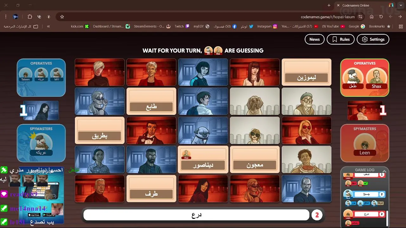Viewport: 406px width, 228px height.
Task: Click the red team remaining-cards thumbnail
Action: [x=365, y=111]
